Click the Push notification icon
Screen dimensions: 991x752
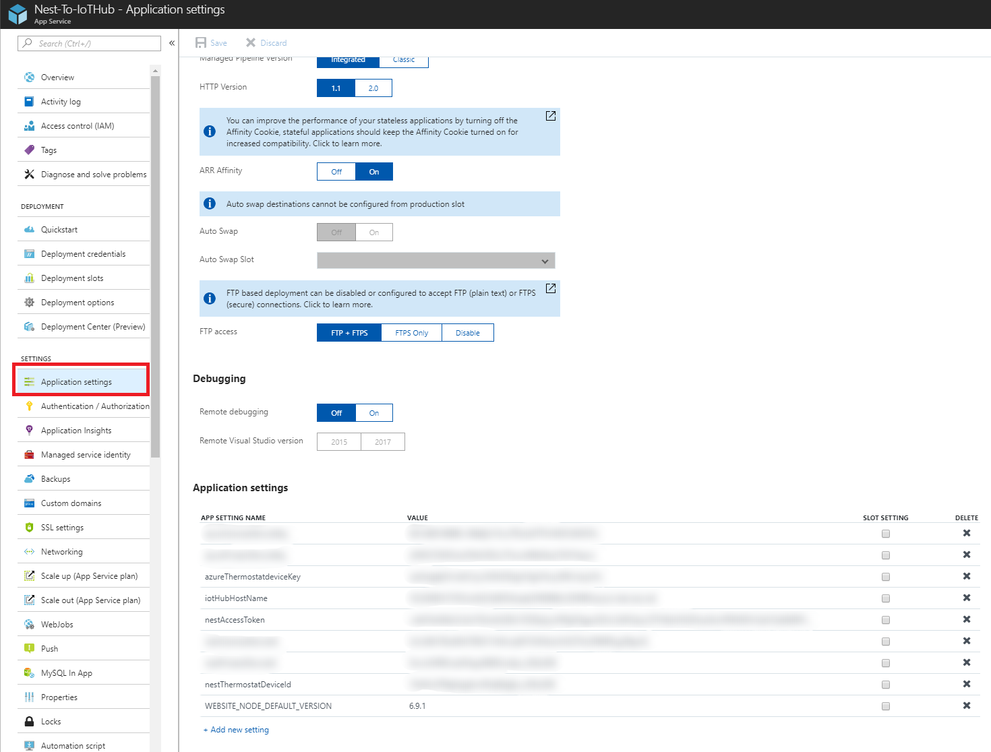coord(29,649)
